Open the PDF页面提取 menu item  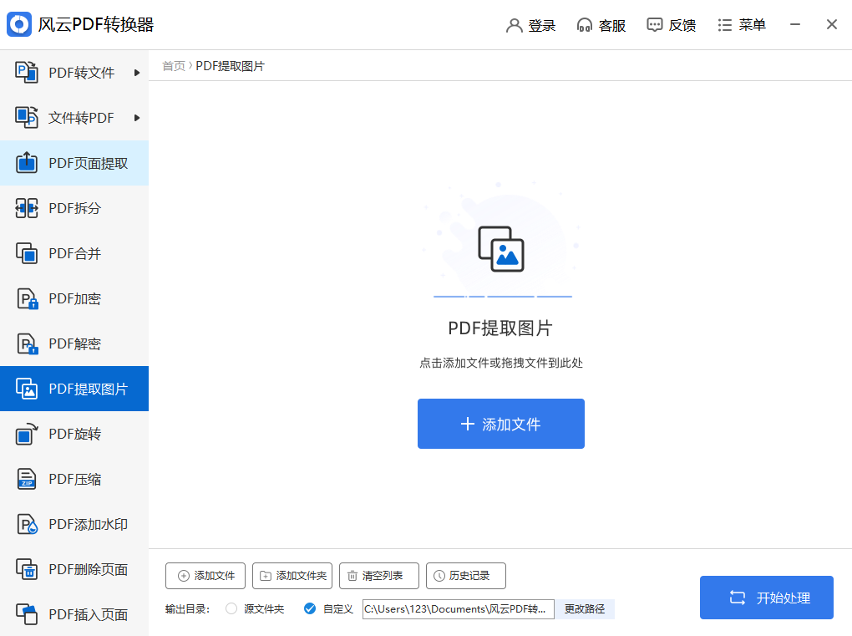(x=74, y=163)
